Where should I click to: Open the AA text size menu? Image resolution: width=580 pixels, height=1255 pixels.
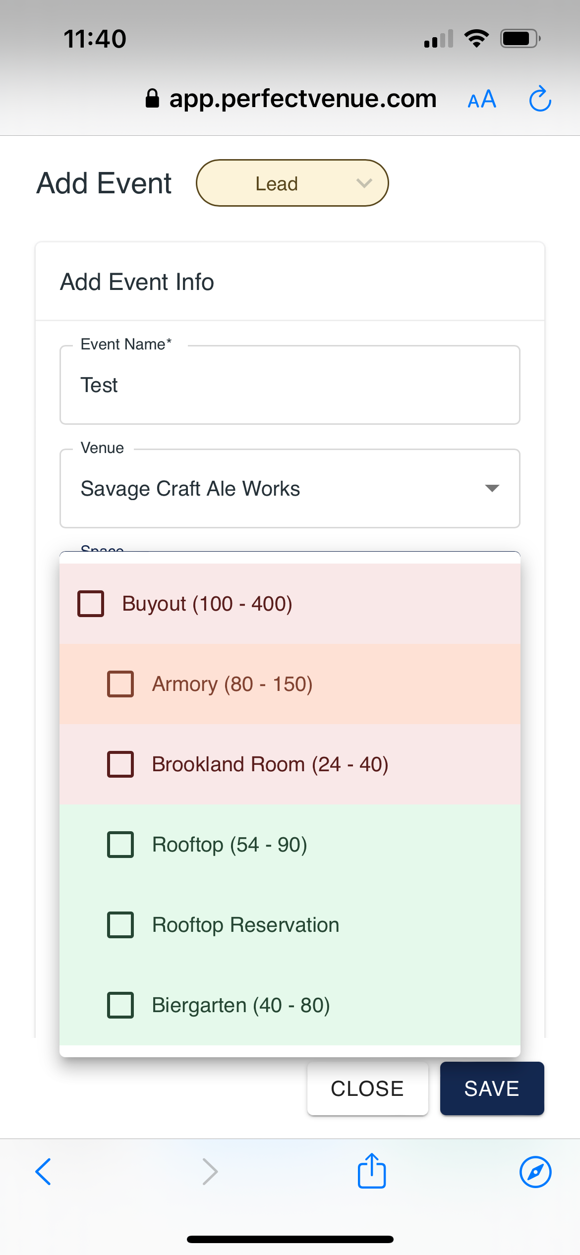482,99
